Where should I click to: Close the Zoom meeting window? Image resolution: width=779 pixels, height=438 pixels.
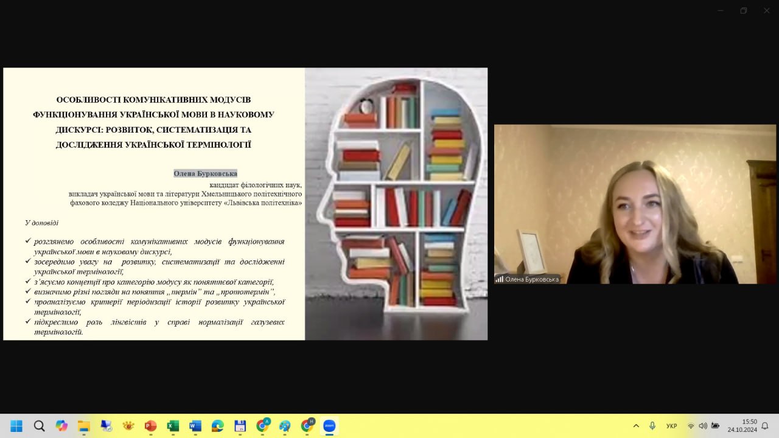pyautogui.click(x=767, y=10)
